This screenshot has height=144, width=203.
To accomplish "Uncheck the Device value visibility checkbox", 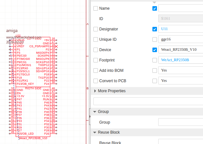I will pyautogui.click(x=155, y=50).
